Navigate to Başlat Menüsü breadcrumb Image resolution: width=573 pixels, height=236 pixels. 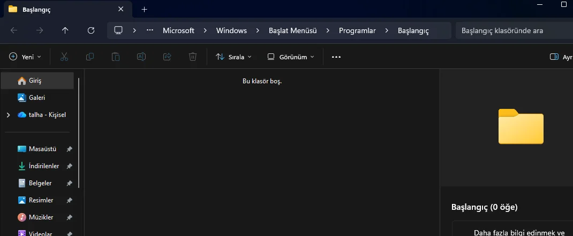point(293,30)
